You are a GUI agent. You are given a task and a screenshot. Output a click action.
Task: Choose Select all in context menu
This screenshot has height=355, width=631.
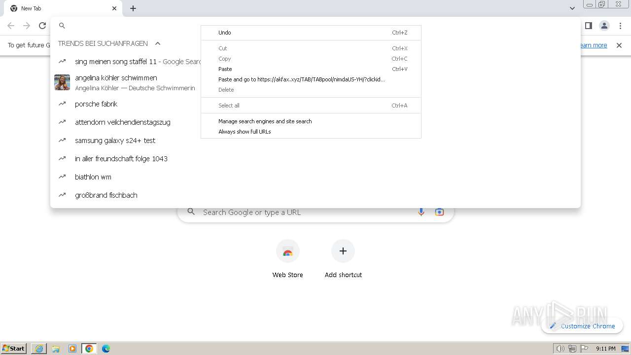point(311,106)
